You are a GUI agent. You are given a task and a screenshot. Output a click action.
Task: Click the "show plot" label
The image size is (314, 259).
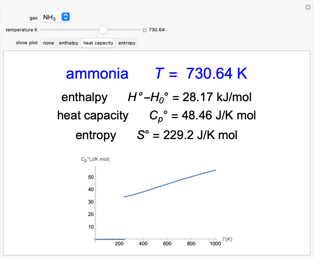26,43
